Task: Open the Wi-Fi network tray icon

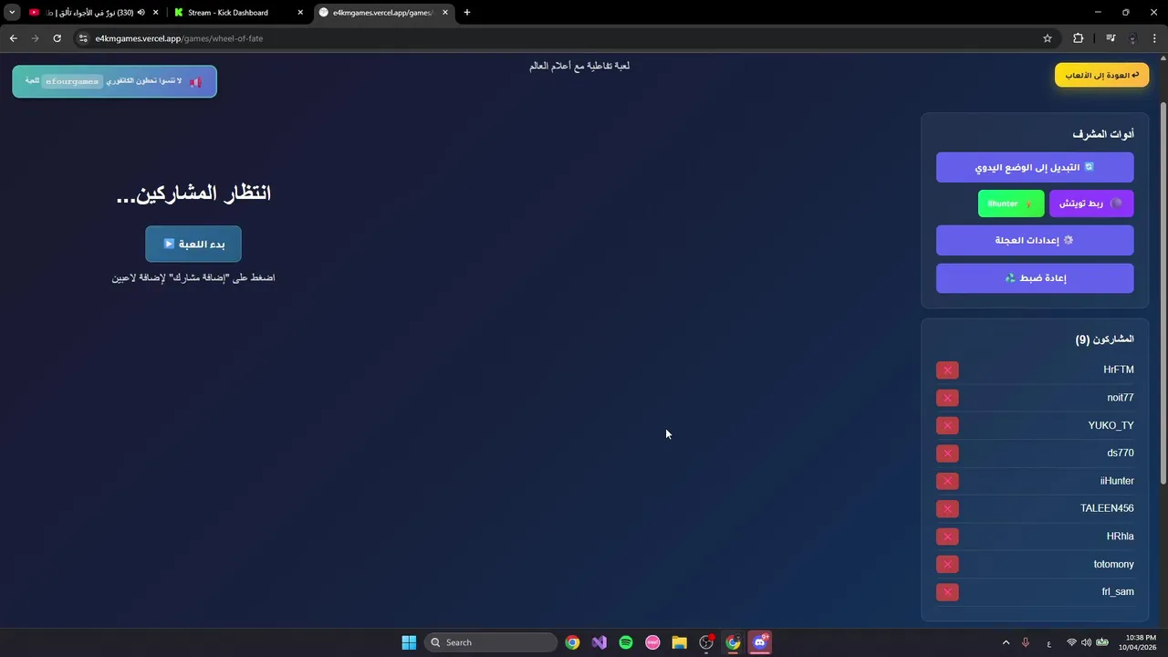Action: (x=1071, y=642)
